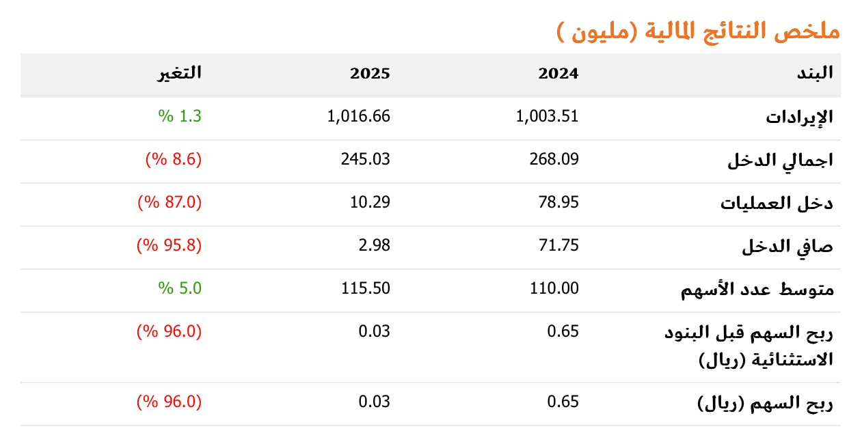The image size is (849, 444).
Task: Select the اجمالي الدخل row label
Action: (x=780, y=161)
